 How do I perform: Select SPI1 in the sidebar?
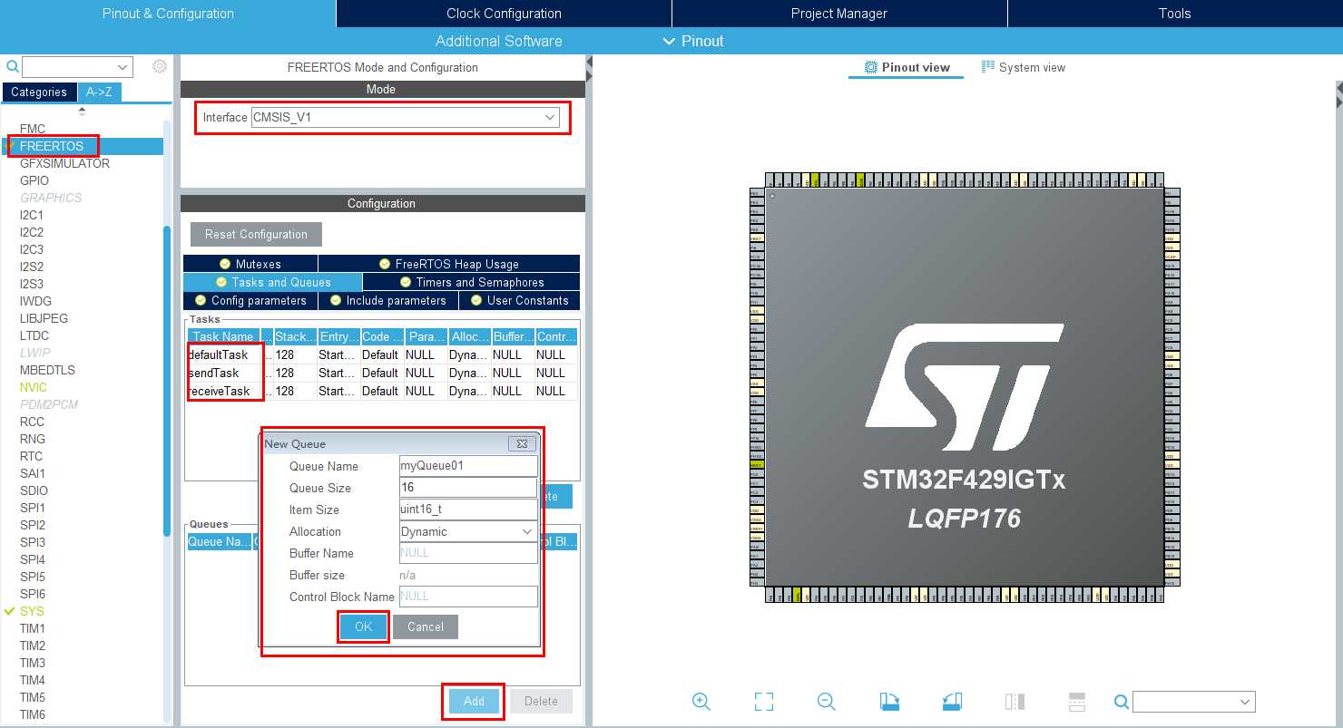pos(32,508)
